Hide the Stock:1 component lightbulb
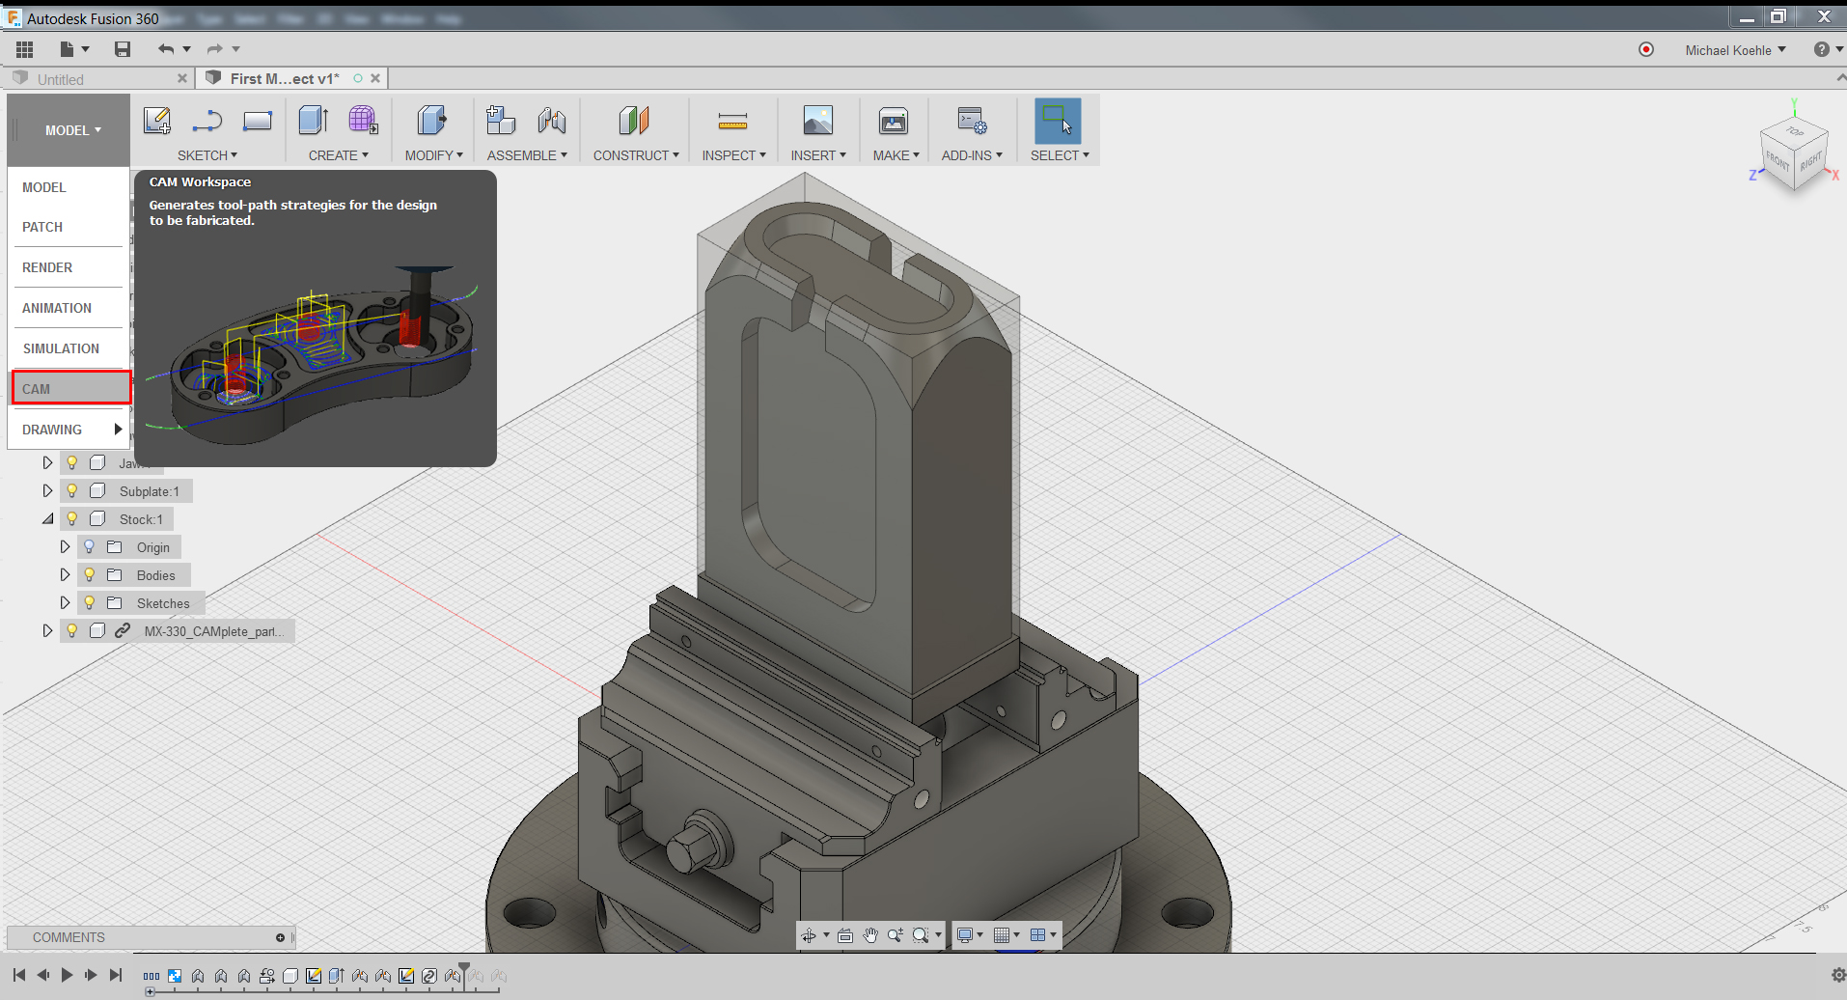This screenshot has height=1000, width=1847. 72,519
